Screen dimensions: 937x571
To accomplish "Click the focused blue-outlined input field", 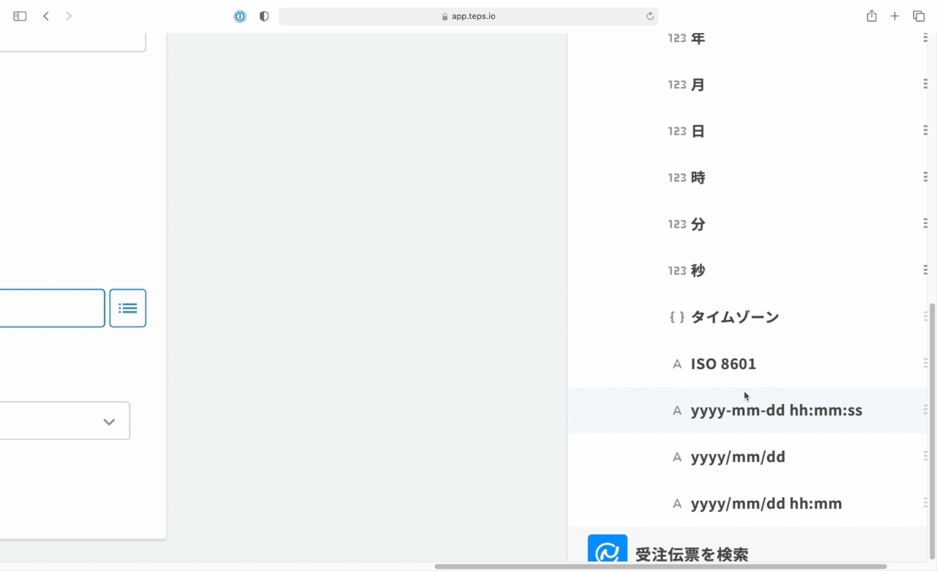I will tap(51, 308).
